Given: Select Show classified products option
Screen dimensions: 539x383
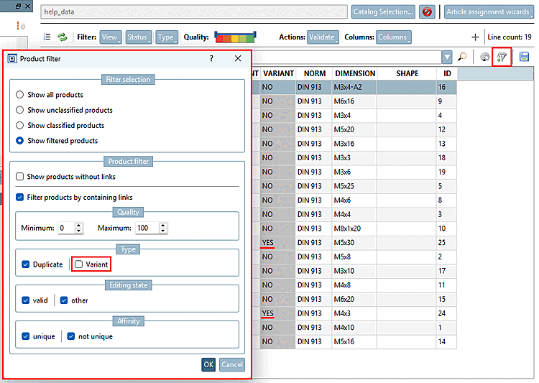Looking at the screenshot, I should pos(19,125).
